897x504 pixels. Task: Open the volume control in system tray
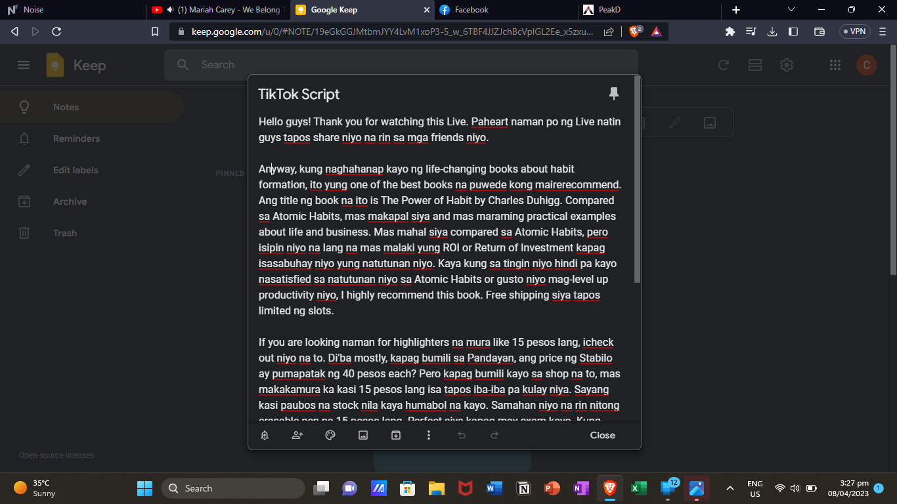coord(795,488)
